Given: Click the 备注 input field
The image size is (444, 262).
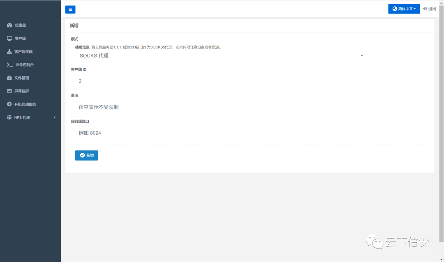Looking at the screenshot, I should [220, 107].
